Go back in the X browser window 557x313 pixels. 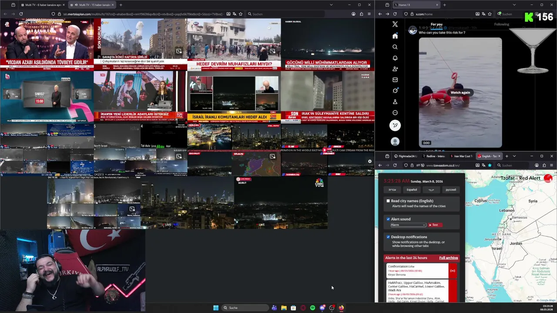[380, 14]
